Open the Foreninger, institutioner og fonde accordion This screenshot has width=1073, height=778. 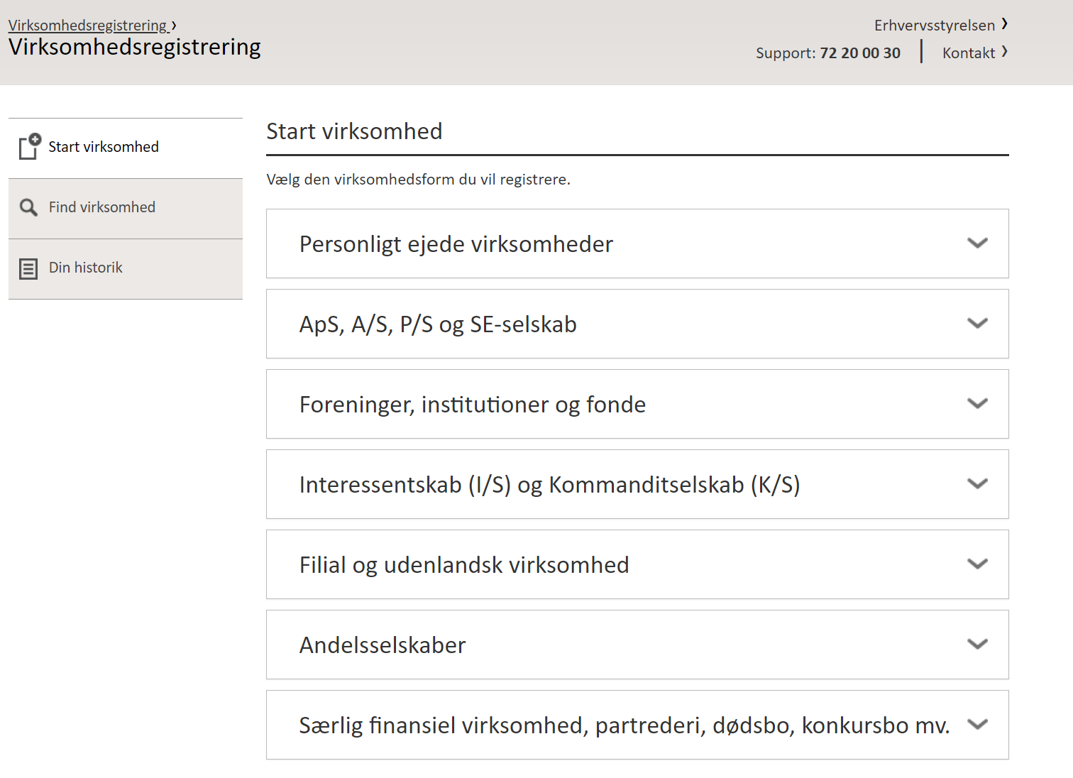tap(978, 403)
